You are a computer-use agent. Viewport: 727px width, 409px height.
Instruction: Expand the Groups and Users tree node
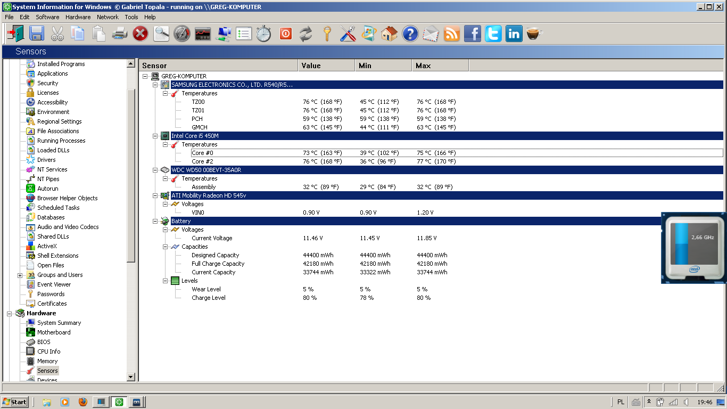pos(20,275)
